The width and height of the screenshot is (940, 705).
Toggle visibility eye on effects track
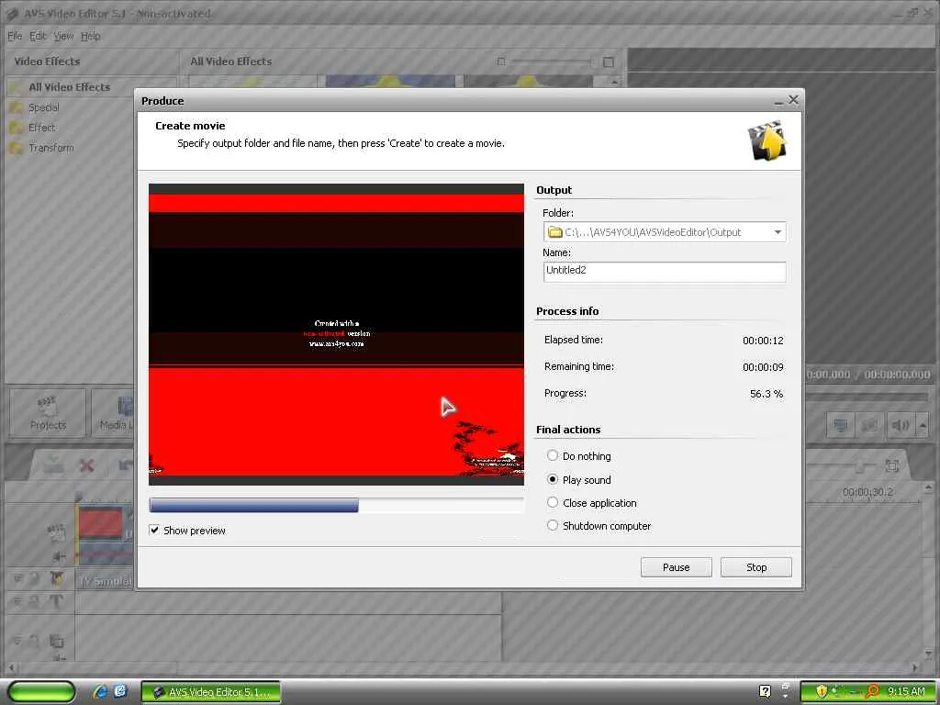click(x=17, y=578)
